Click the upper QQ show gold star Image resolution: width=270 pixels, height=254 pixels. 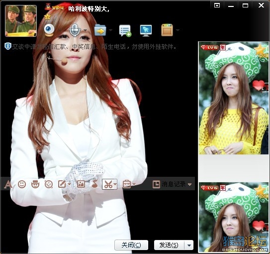(260, 50)
